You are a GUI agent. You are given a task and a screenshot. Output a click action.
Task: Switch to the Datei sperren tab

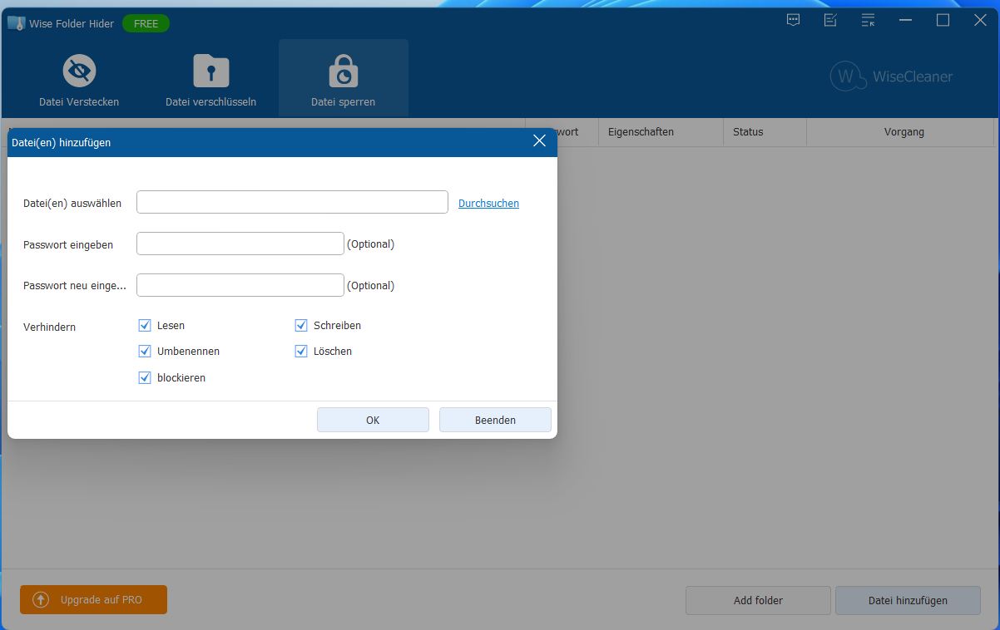[343, 79]
